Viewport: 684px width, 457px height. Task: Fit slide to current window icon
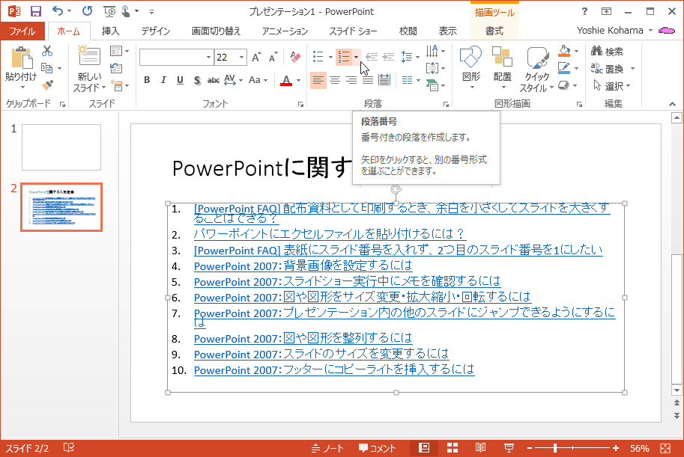pyautogui.click(x=665, y=448)
